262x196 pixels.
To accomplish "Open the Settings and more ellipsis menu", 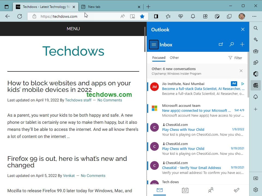I will (x=254, y=16).
